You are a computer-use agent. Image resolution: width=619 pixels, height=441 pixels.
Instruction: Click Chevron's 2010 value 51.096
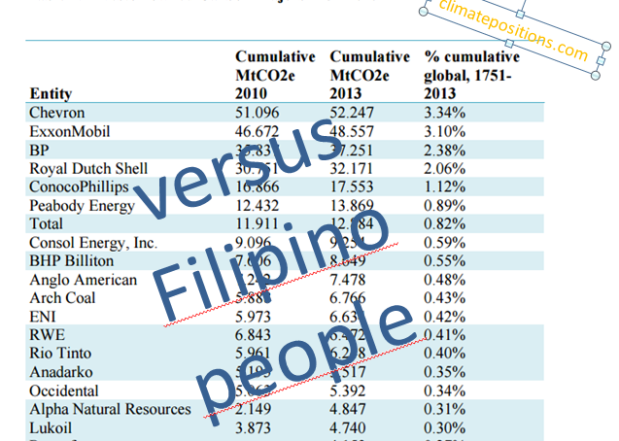[257, 113]
